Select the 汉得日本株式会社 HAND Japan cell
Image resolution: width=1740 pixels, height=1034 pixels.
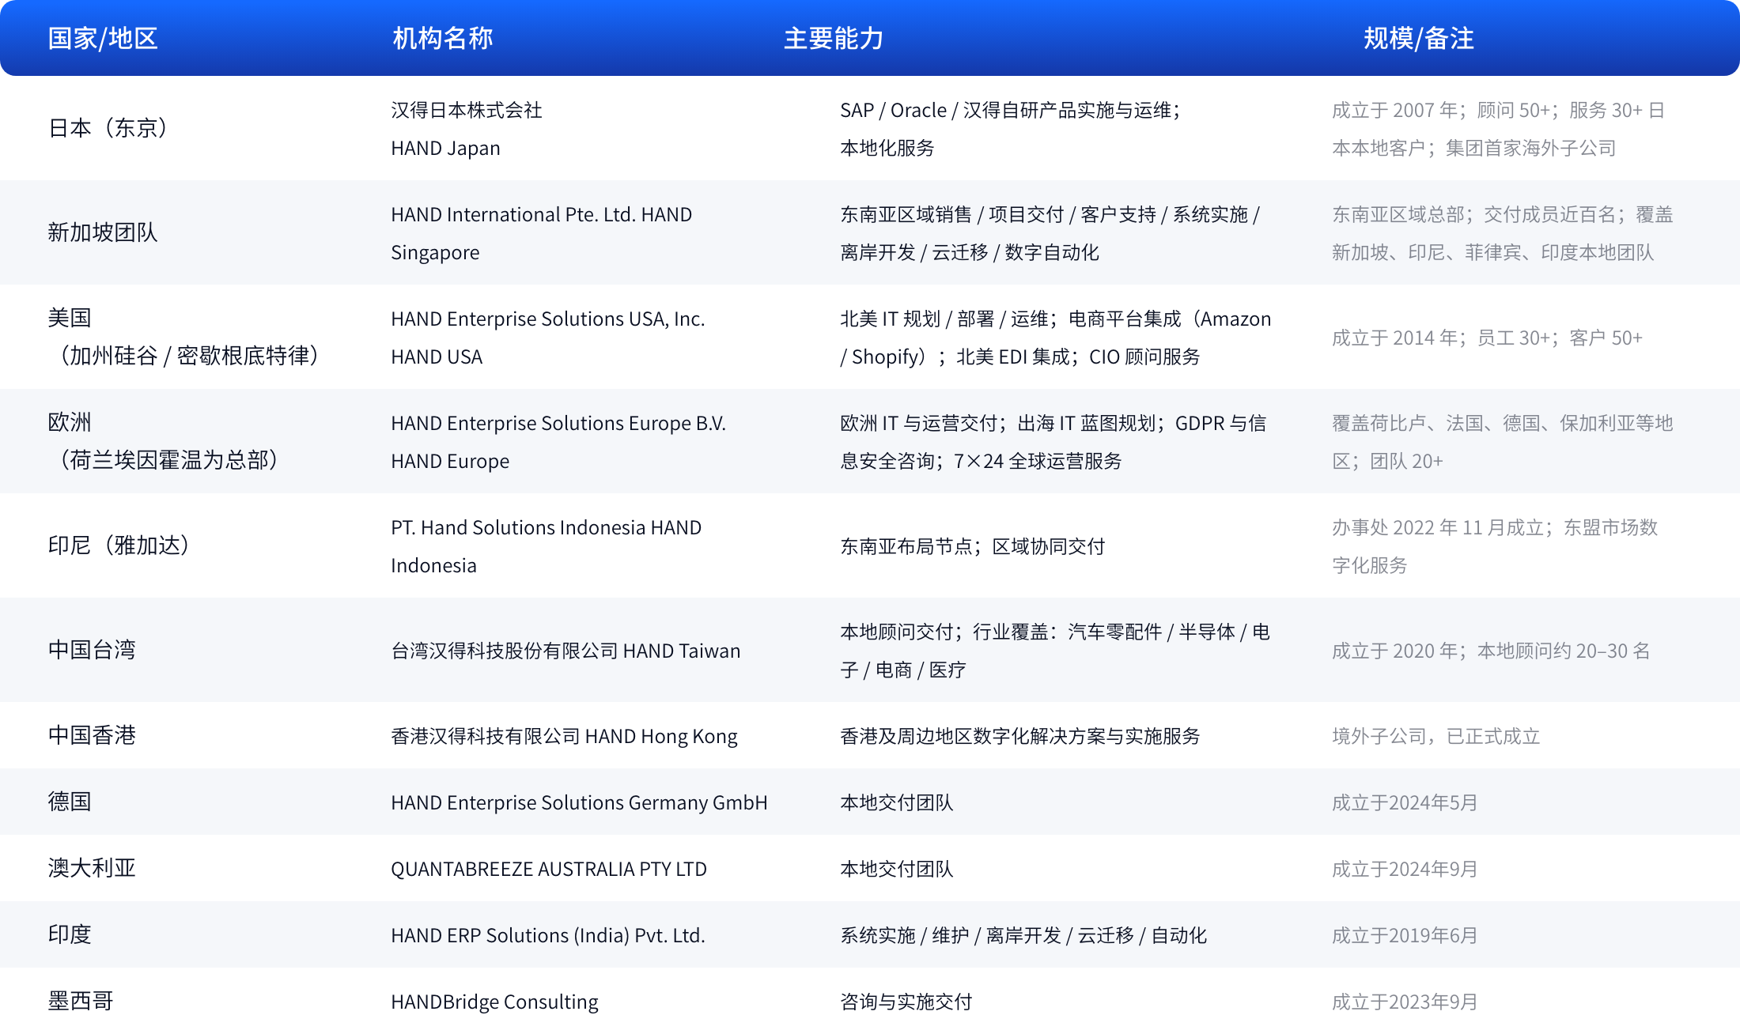point(467,129)
